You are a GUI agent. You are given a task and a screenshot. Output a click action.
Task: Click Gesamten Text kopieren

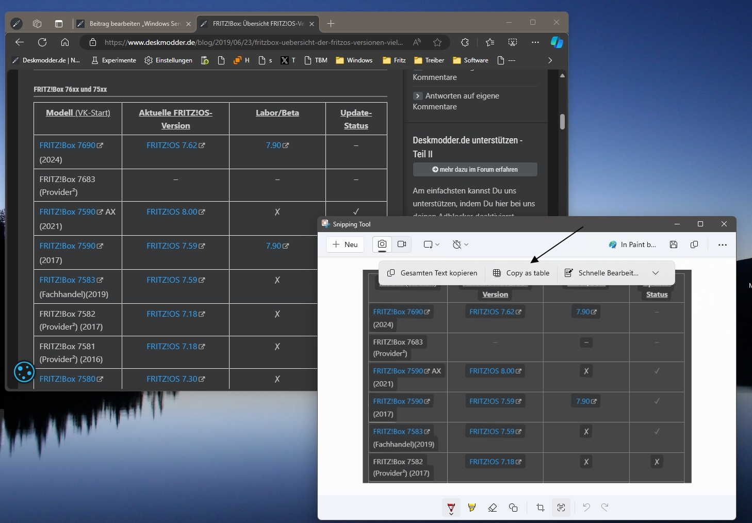click(x=432, y=273)
